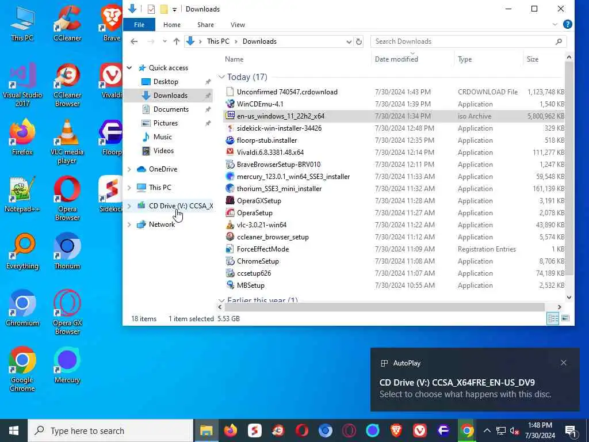Open VLC media player desktop shortcut
This screenshot has height=442, width=589.
67,142
